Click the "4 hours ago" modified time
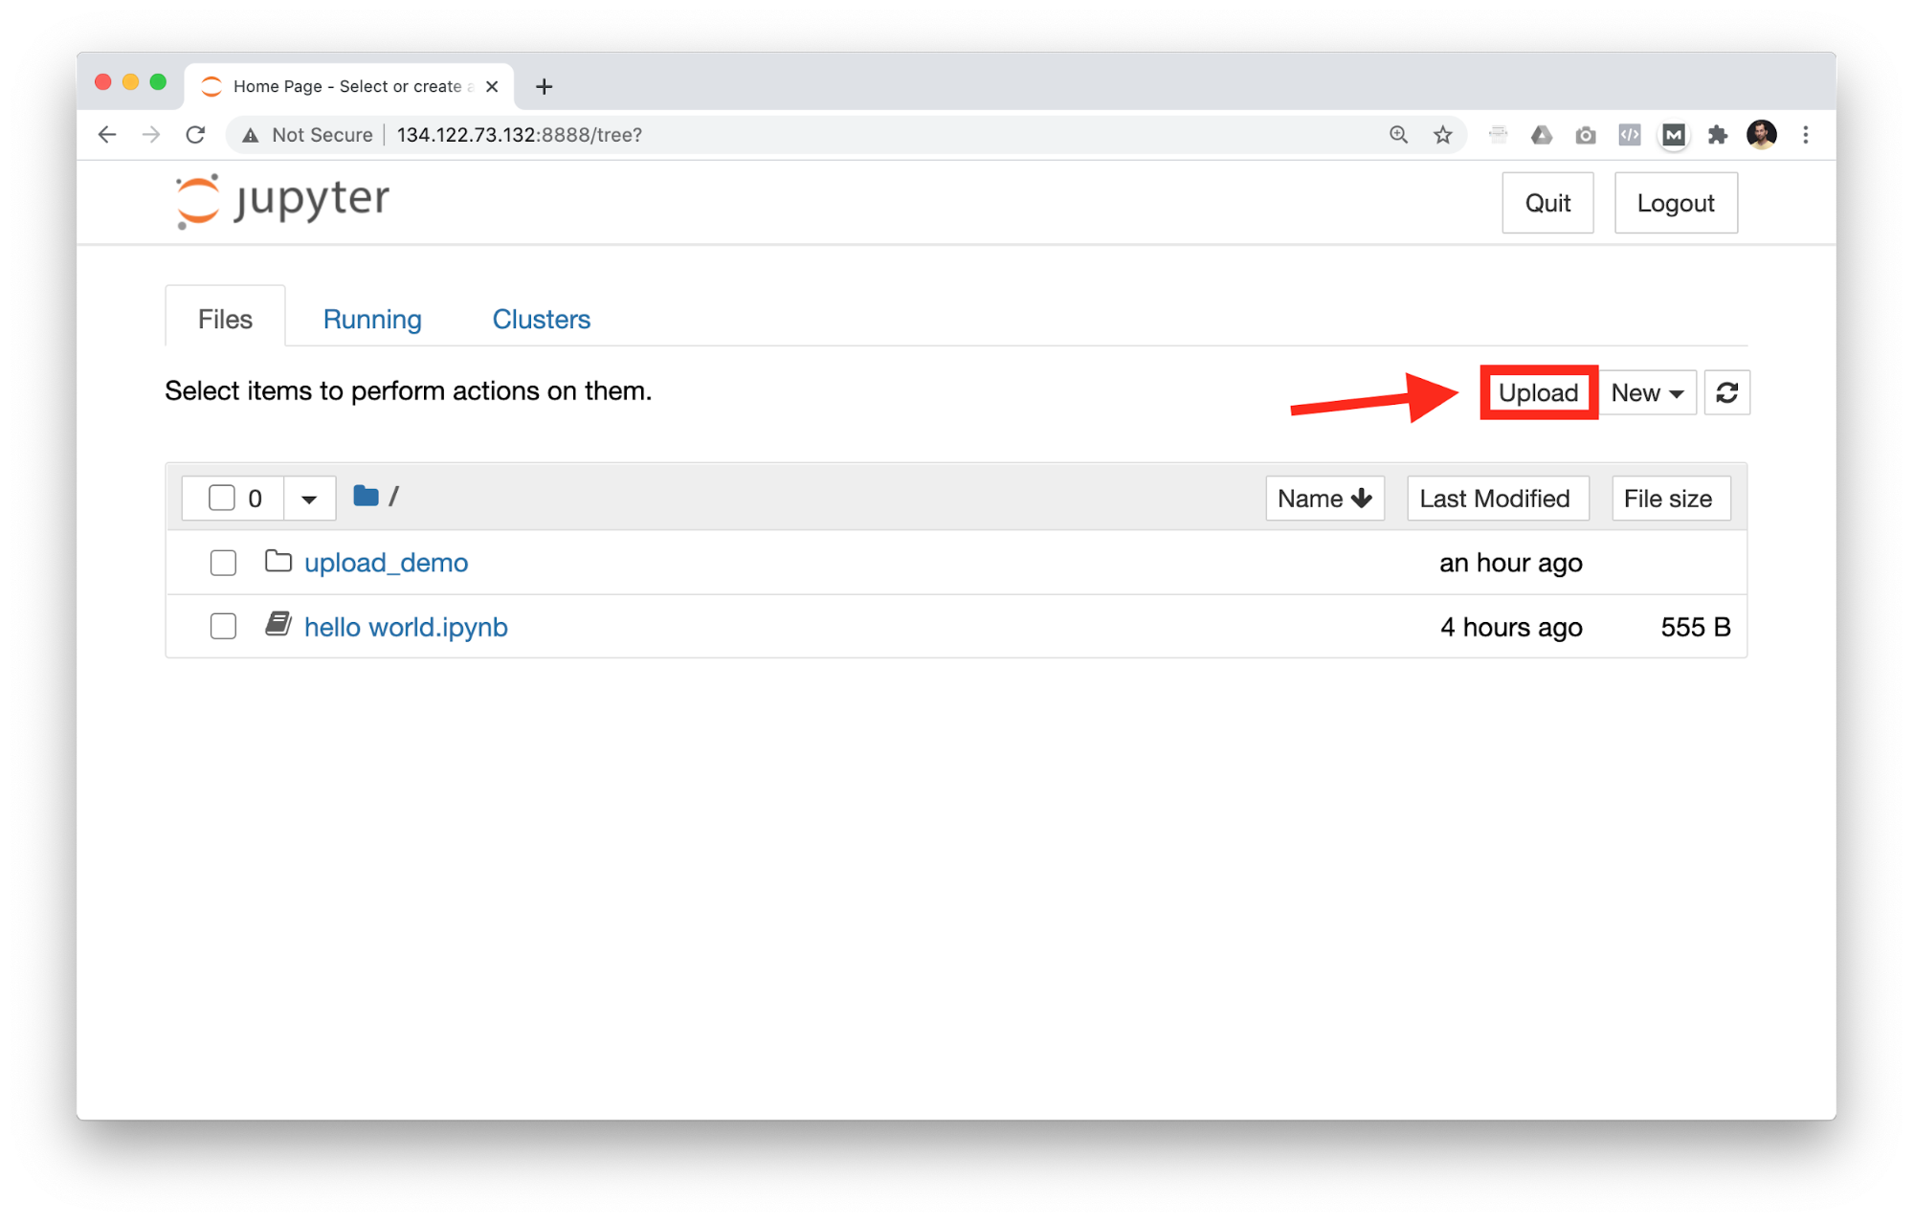The width and height of the screenshot is (1913, 1222). click(1511, 627)
